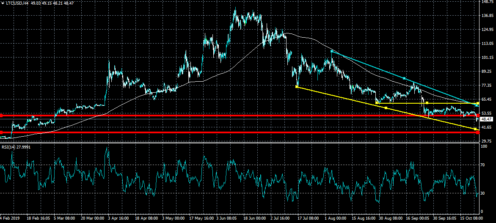Select the current price tag 48.47 on axis

pyautogui.click(x=487, y=119)
